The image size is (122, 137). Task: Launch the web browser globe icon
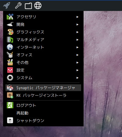tap(38, 5)
